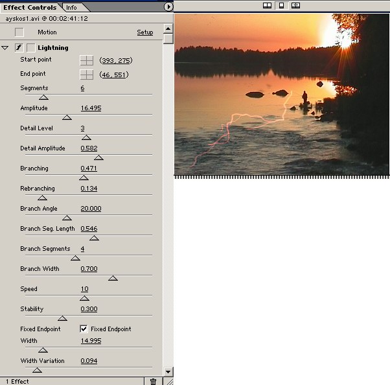Click the Detail Amplitude slider handle
The width and height of the screenshot is (390, 385).
click(x=98, y=157)
